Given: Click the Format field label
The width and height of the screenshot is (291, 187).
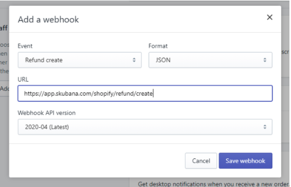Looking at the screenshot, I should pyautogui.click(x=158, y=46).
